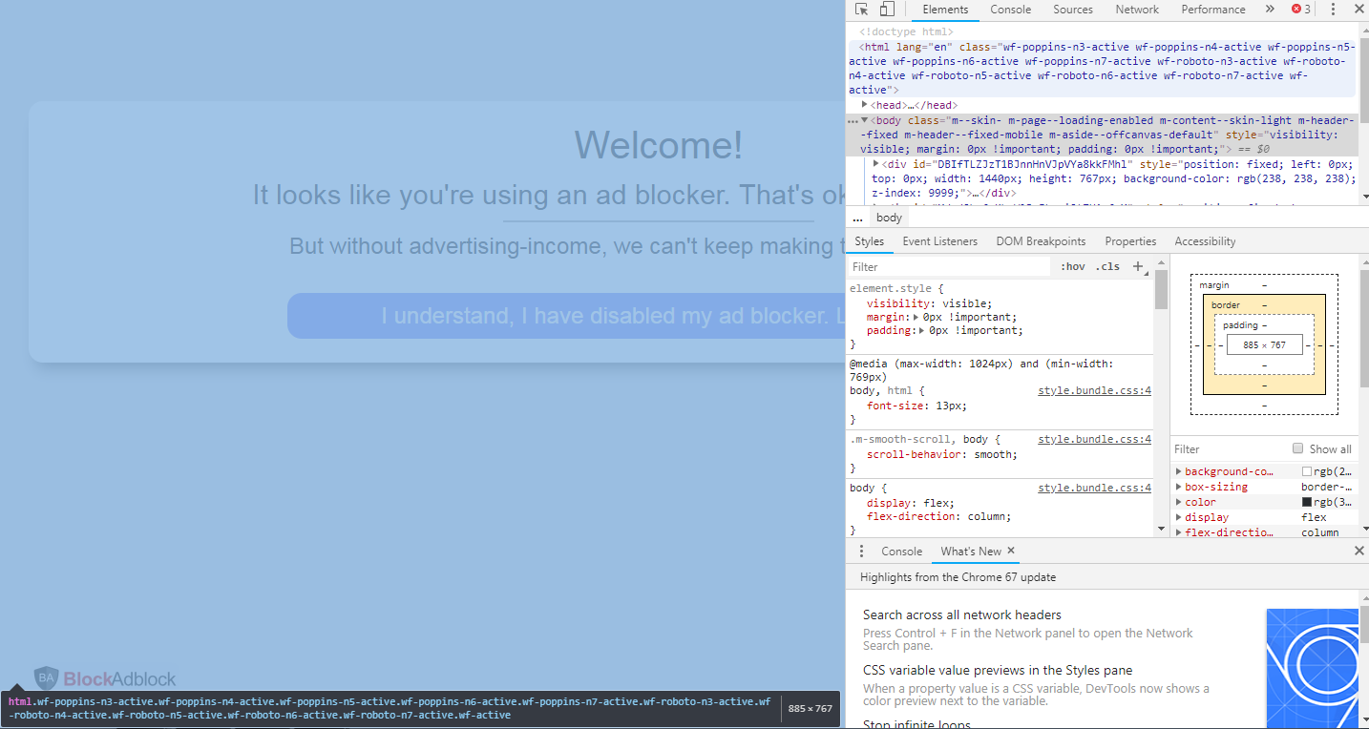Close the What's New drawer tab

1011,551
